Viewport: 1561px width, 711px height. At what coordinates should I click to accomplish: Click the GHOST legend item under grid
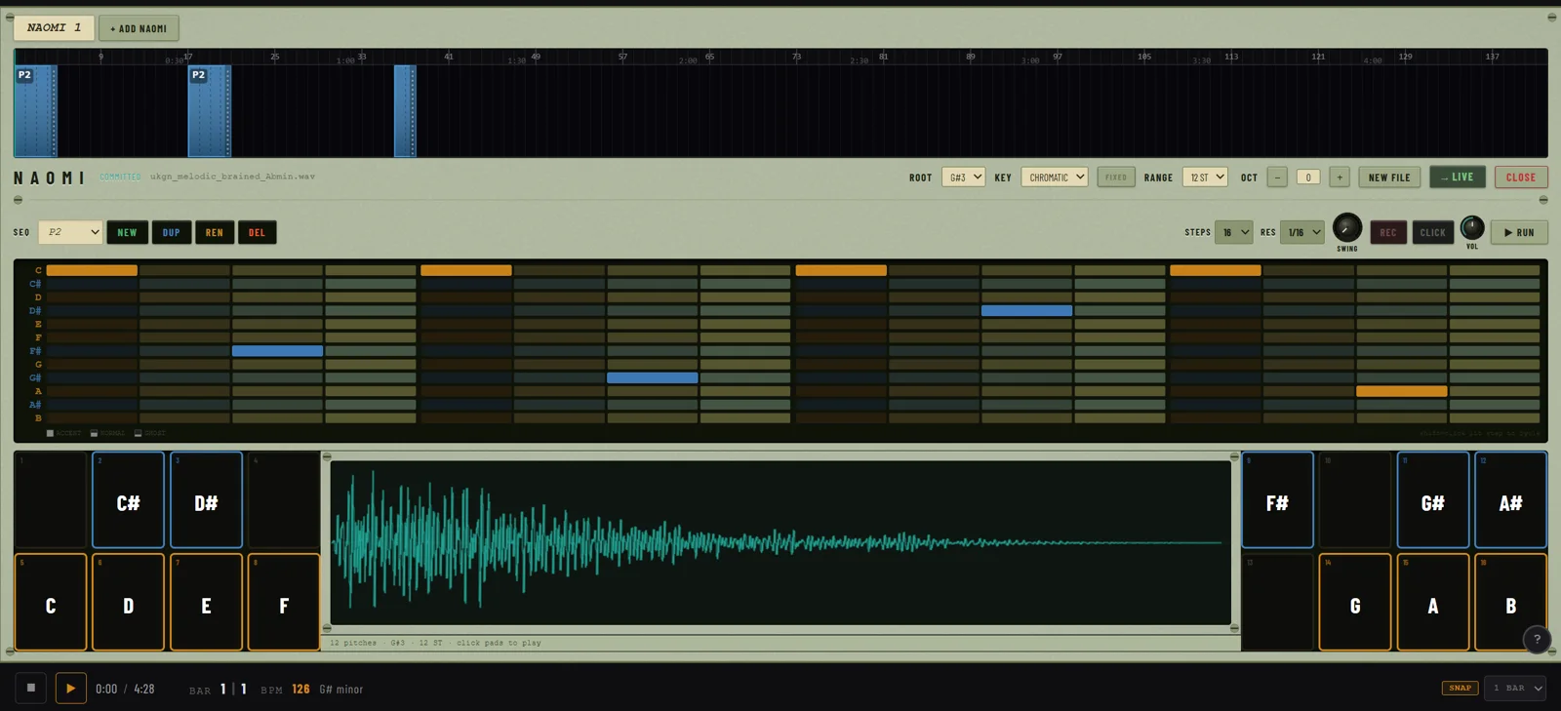150,433
